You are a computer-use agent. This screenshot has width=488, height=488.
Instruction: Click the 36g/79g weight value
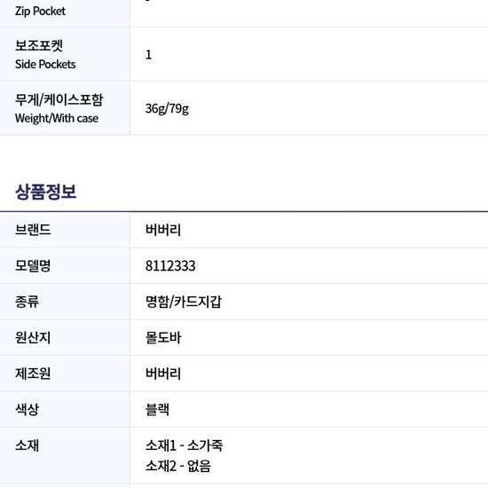click(167, 108)
